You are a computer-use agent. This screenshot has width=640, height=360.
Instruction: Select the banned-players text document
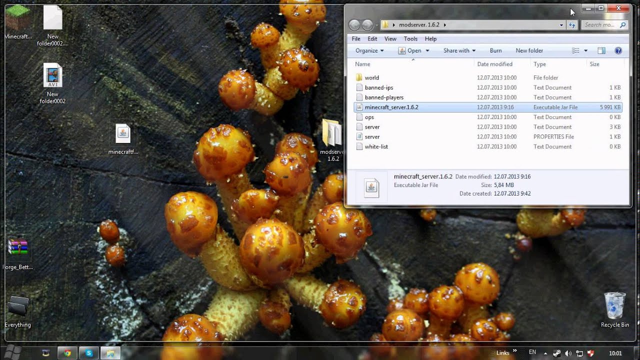pyautogui.click(x=488, y=97)
